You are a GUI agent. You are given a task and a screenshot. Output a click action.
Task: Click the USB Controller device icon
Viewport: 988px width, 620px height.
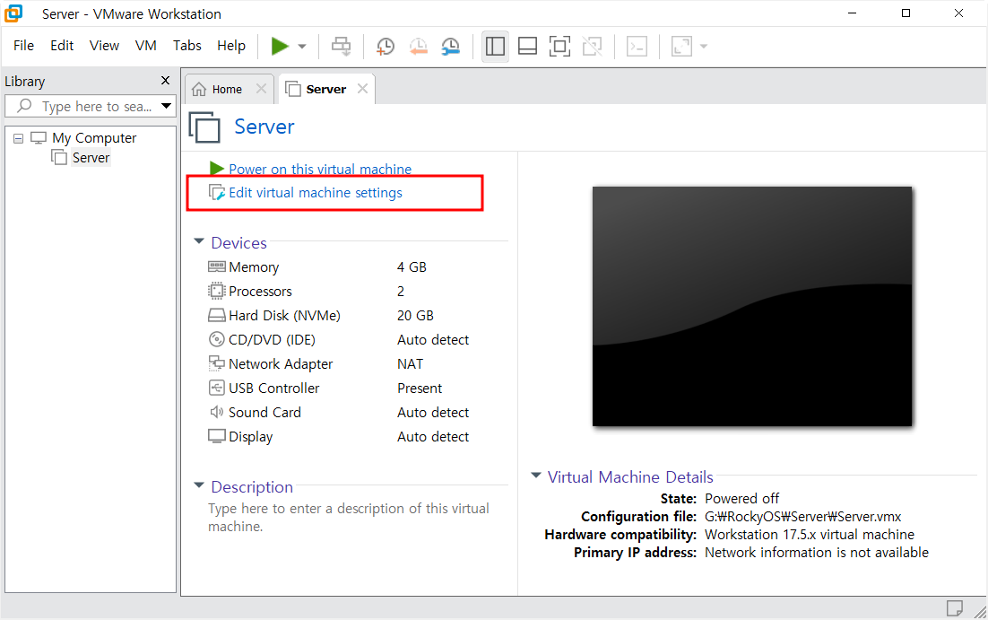pos(216,388)
